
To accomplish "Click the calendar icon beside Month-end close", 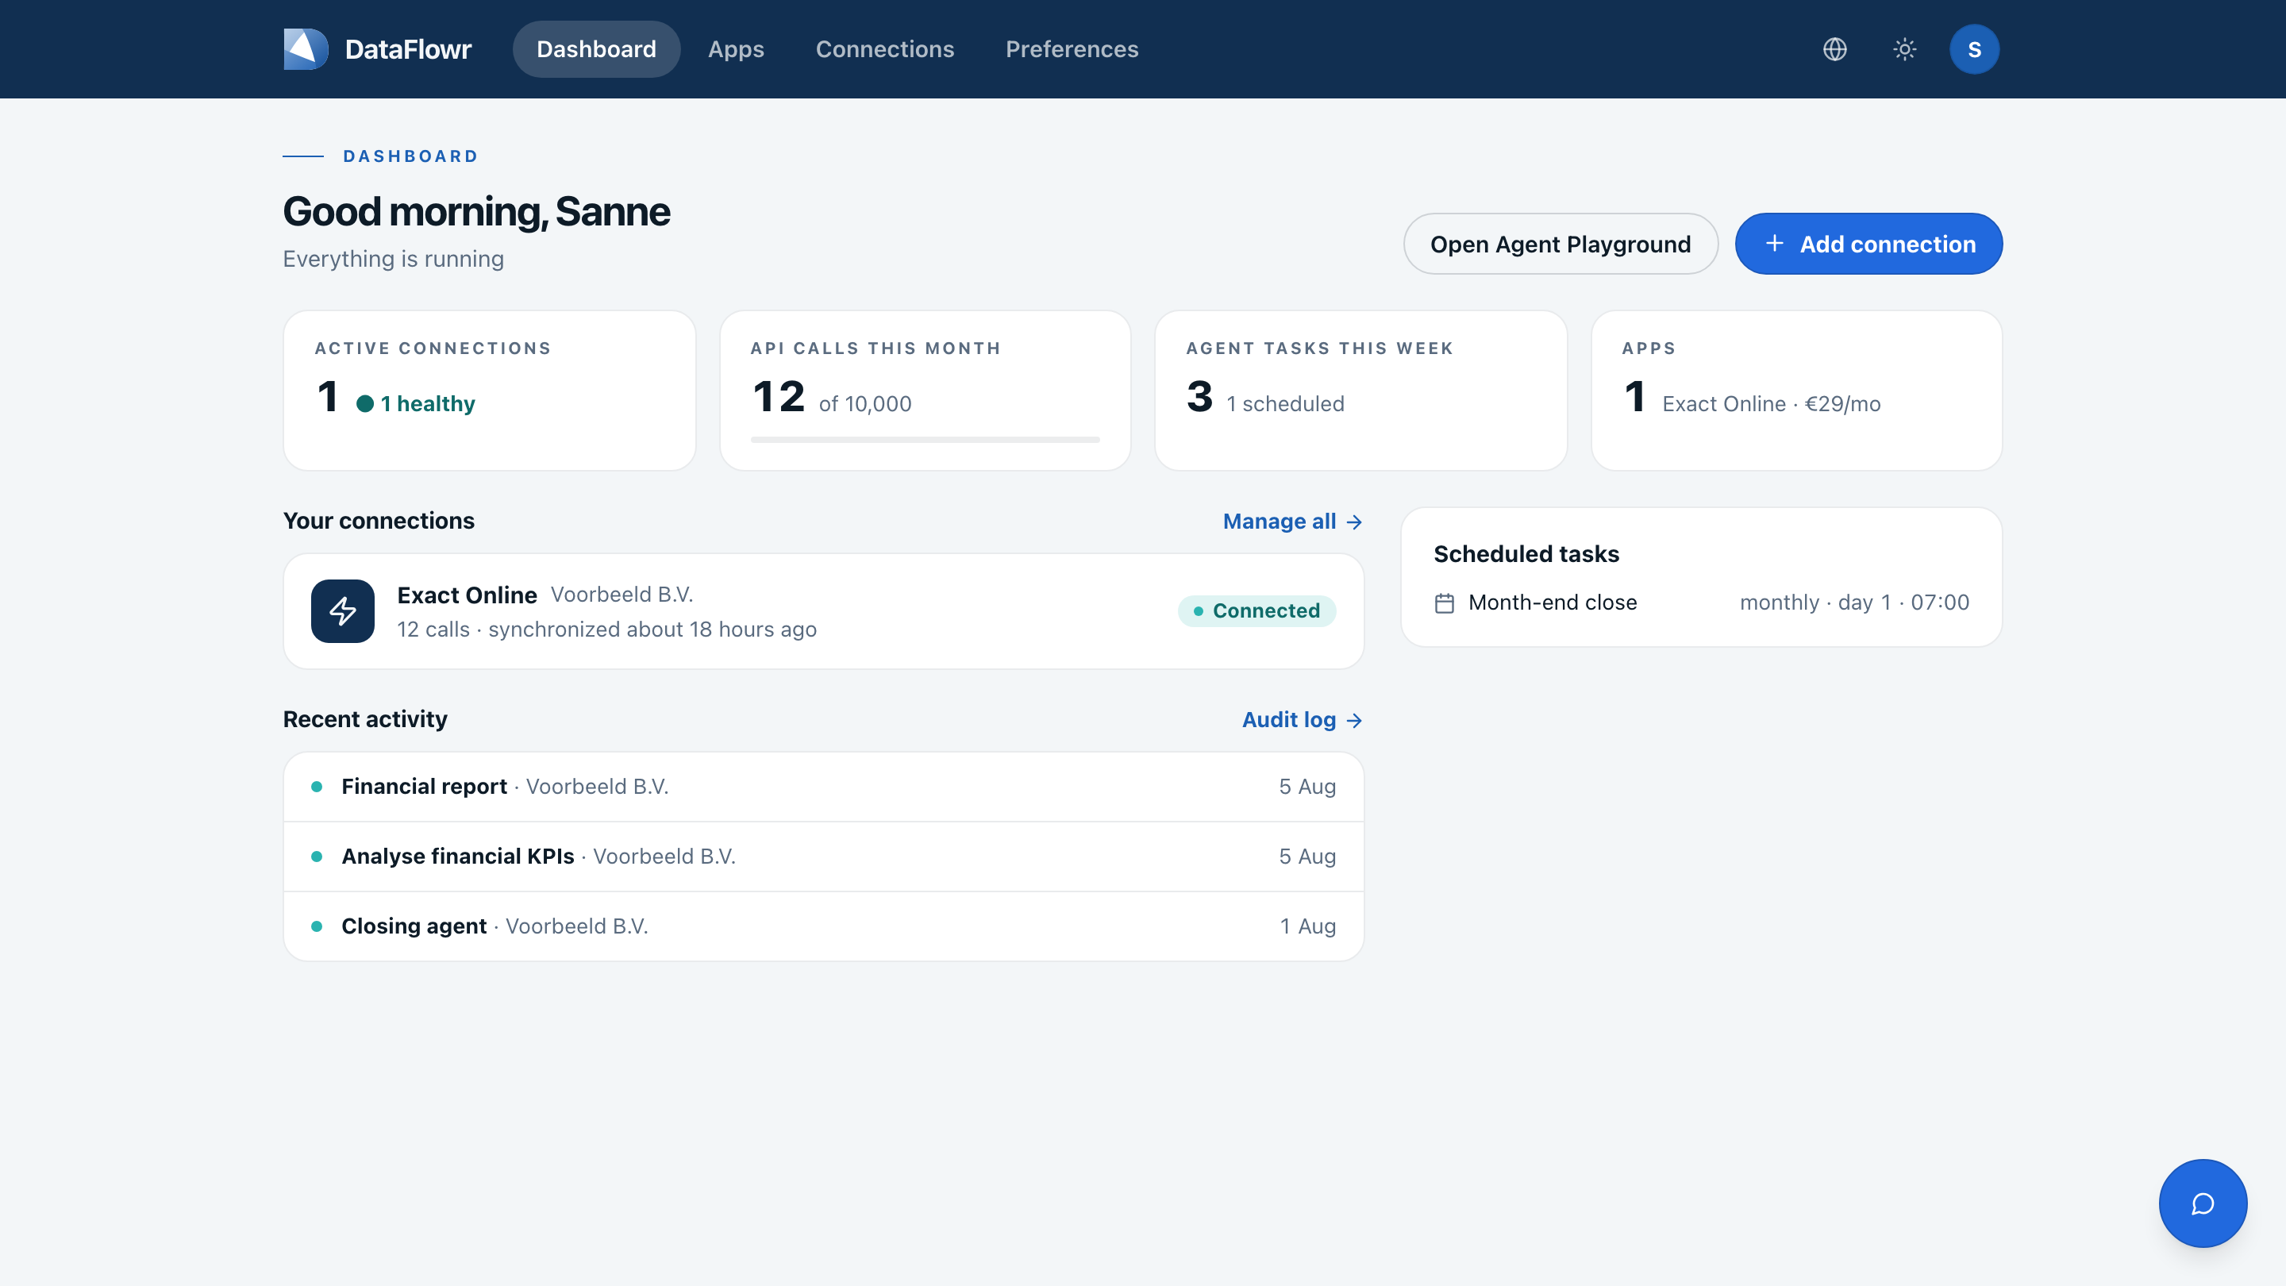I will 1444,603.
